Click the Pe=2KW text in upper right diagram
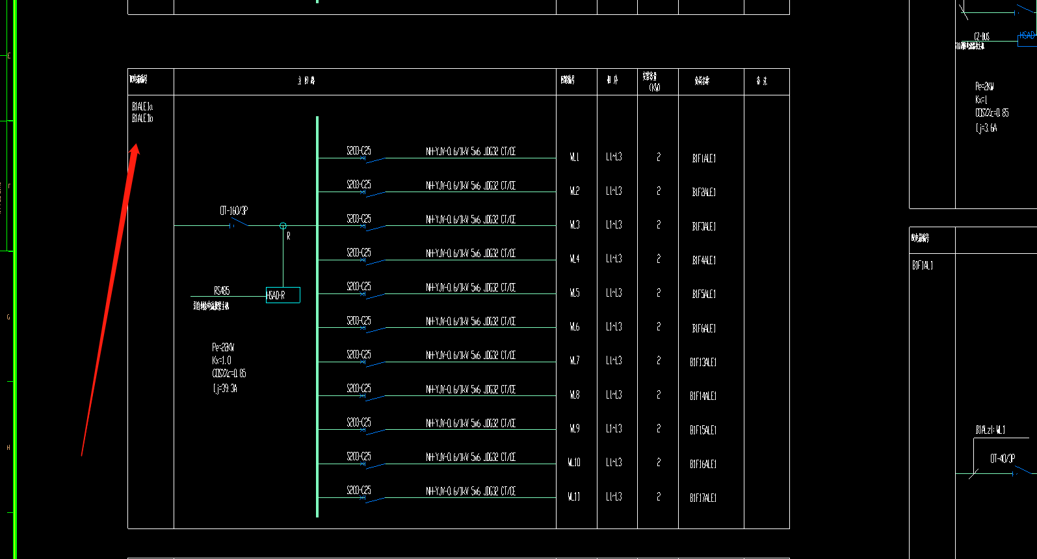Viewport: 1037px width, 559px height. [x=984, y=86]
